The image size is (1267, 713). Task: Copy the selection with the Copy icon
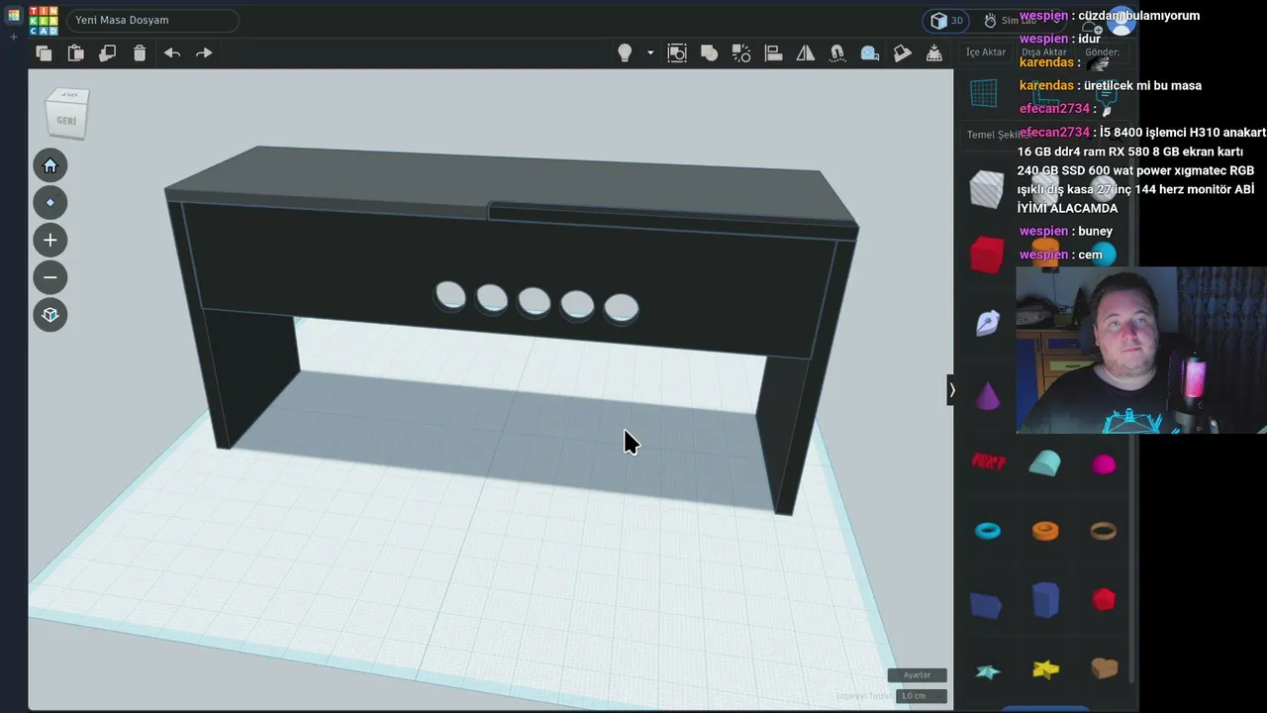click(44, 53)
